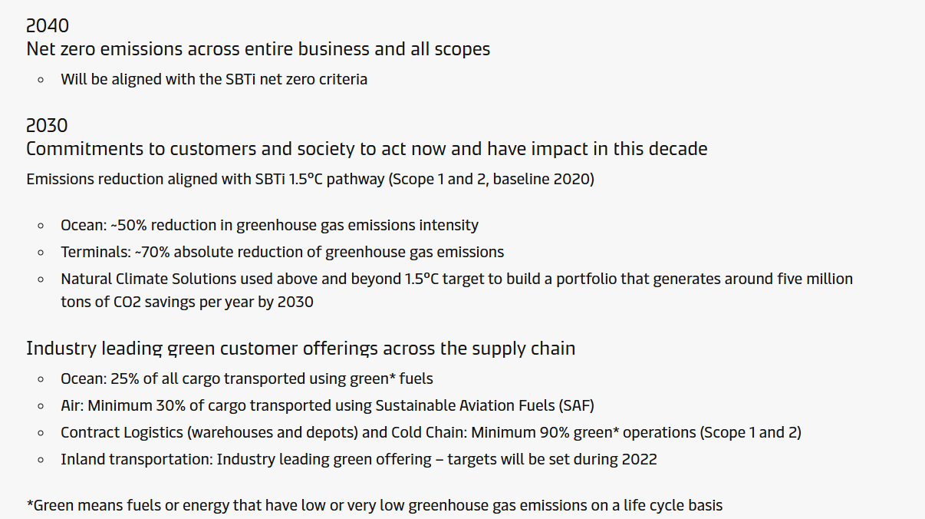Click the "Industry leading green customer offerings" heading
Screen dimensions: 925x519
301,349
